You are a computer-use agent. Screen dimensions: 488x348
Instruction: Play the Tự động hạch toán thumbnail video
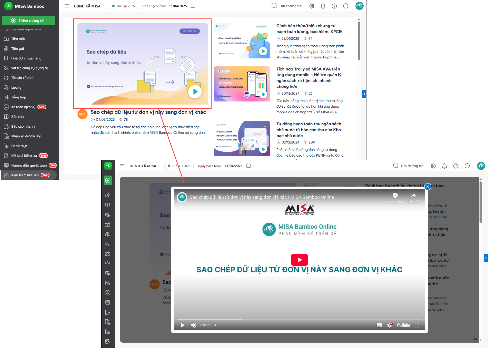263,149
